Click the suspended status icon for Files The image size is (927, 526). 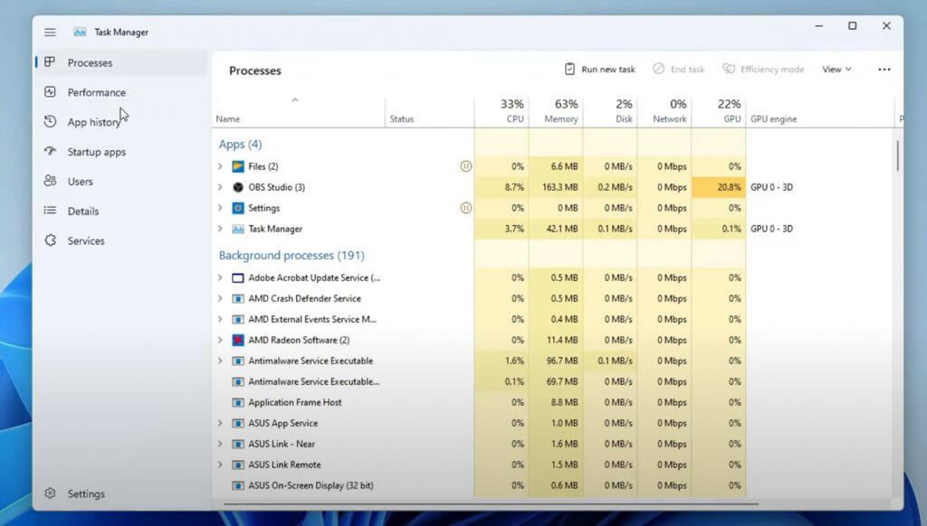[466, 166]
